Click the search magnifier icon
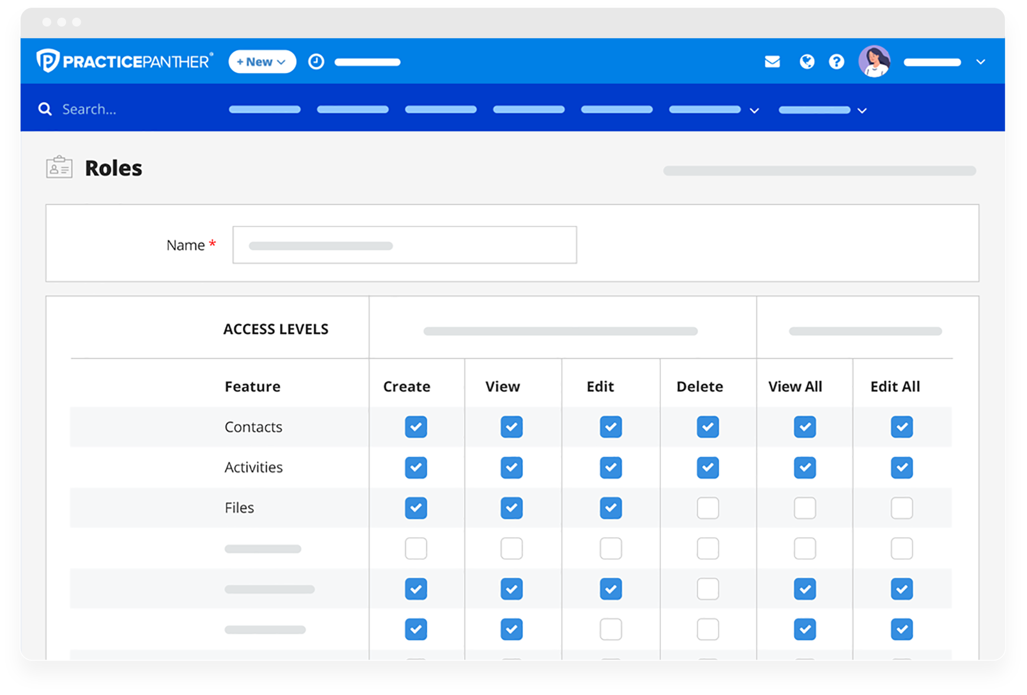The image size is (1027, 695). pyautogui.click(x=45, y=108)
